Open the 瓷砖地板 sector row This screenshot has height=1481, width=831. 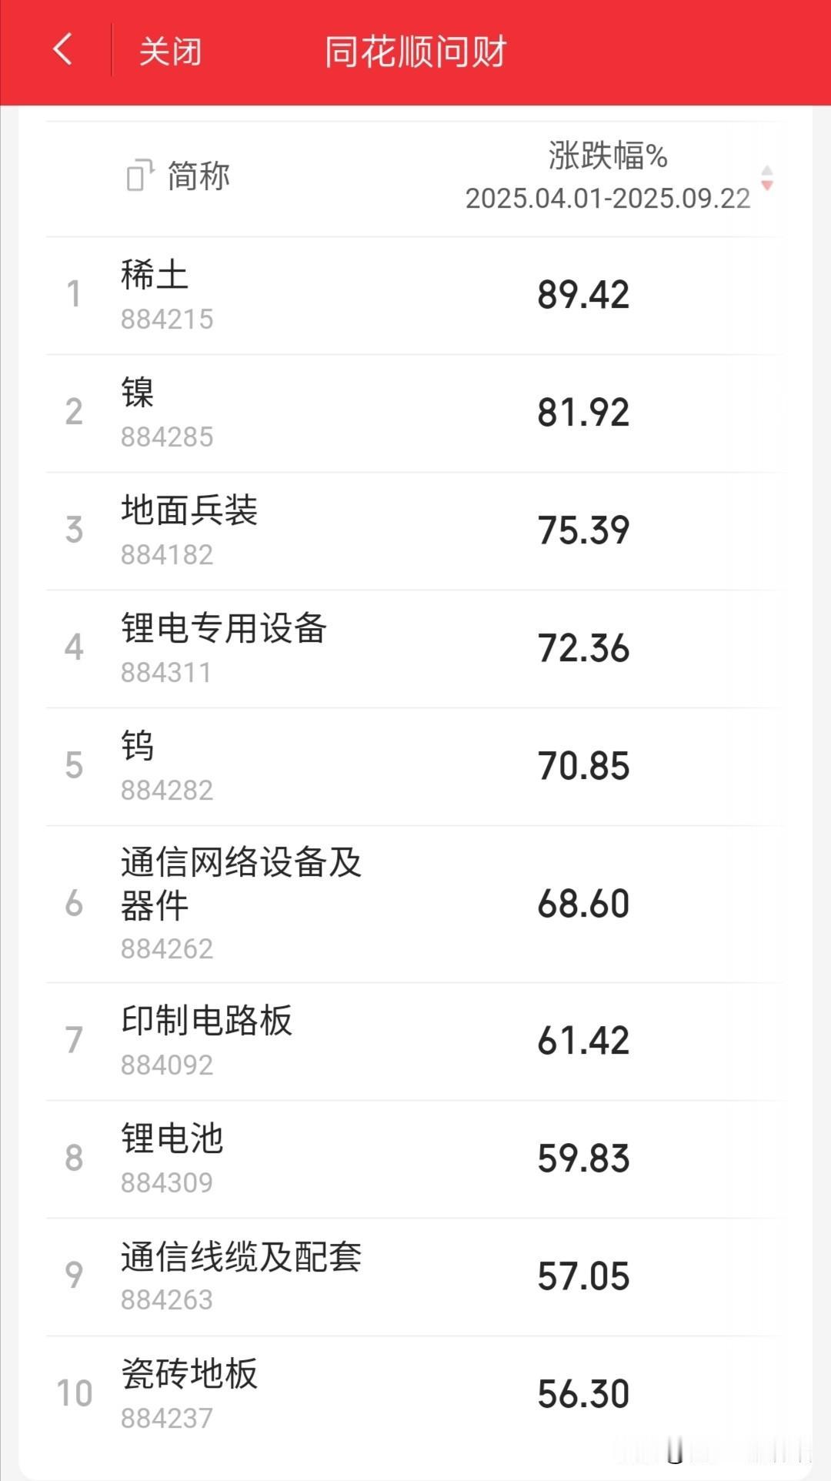(415, 1395)
